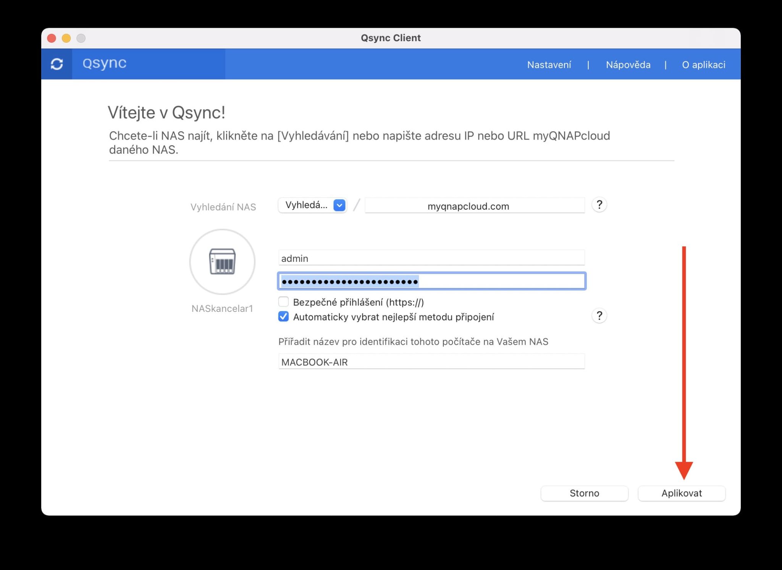Click the Aplikovat button
The height and width of the screenshot is (570, 782).
pos(681,493)
